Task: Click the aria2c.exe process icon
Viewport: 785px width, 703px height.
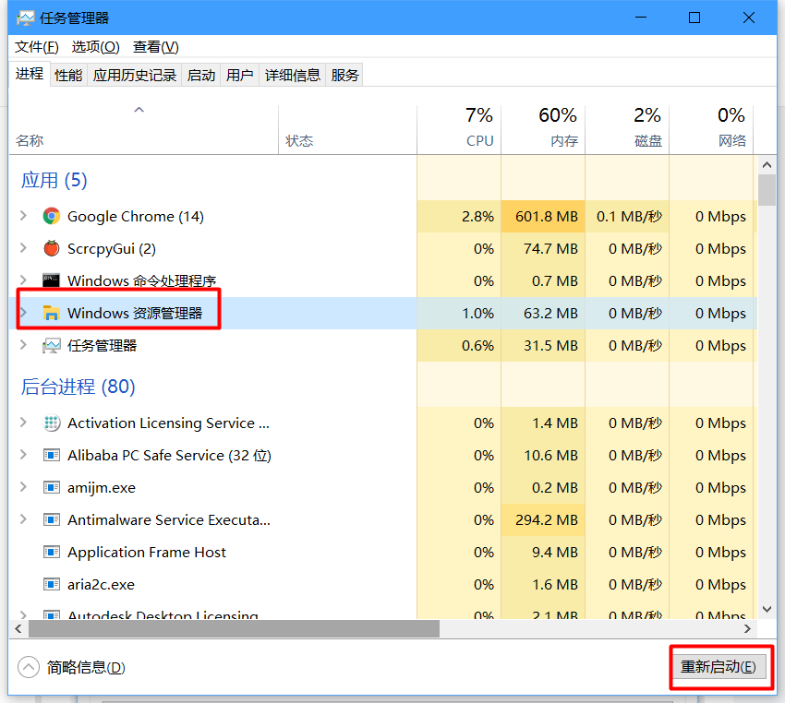Action: [52, 584]
